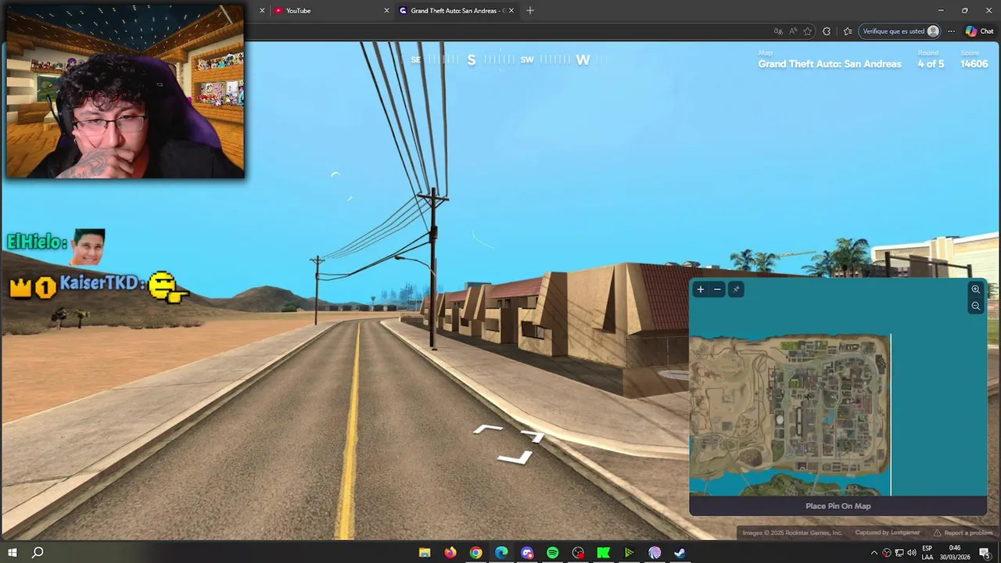
Task: Open browser extensions icon
Action: click(827, 31)
